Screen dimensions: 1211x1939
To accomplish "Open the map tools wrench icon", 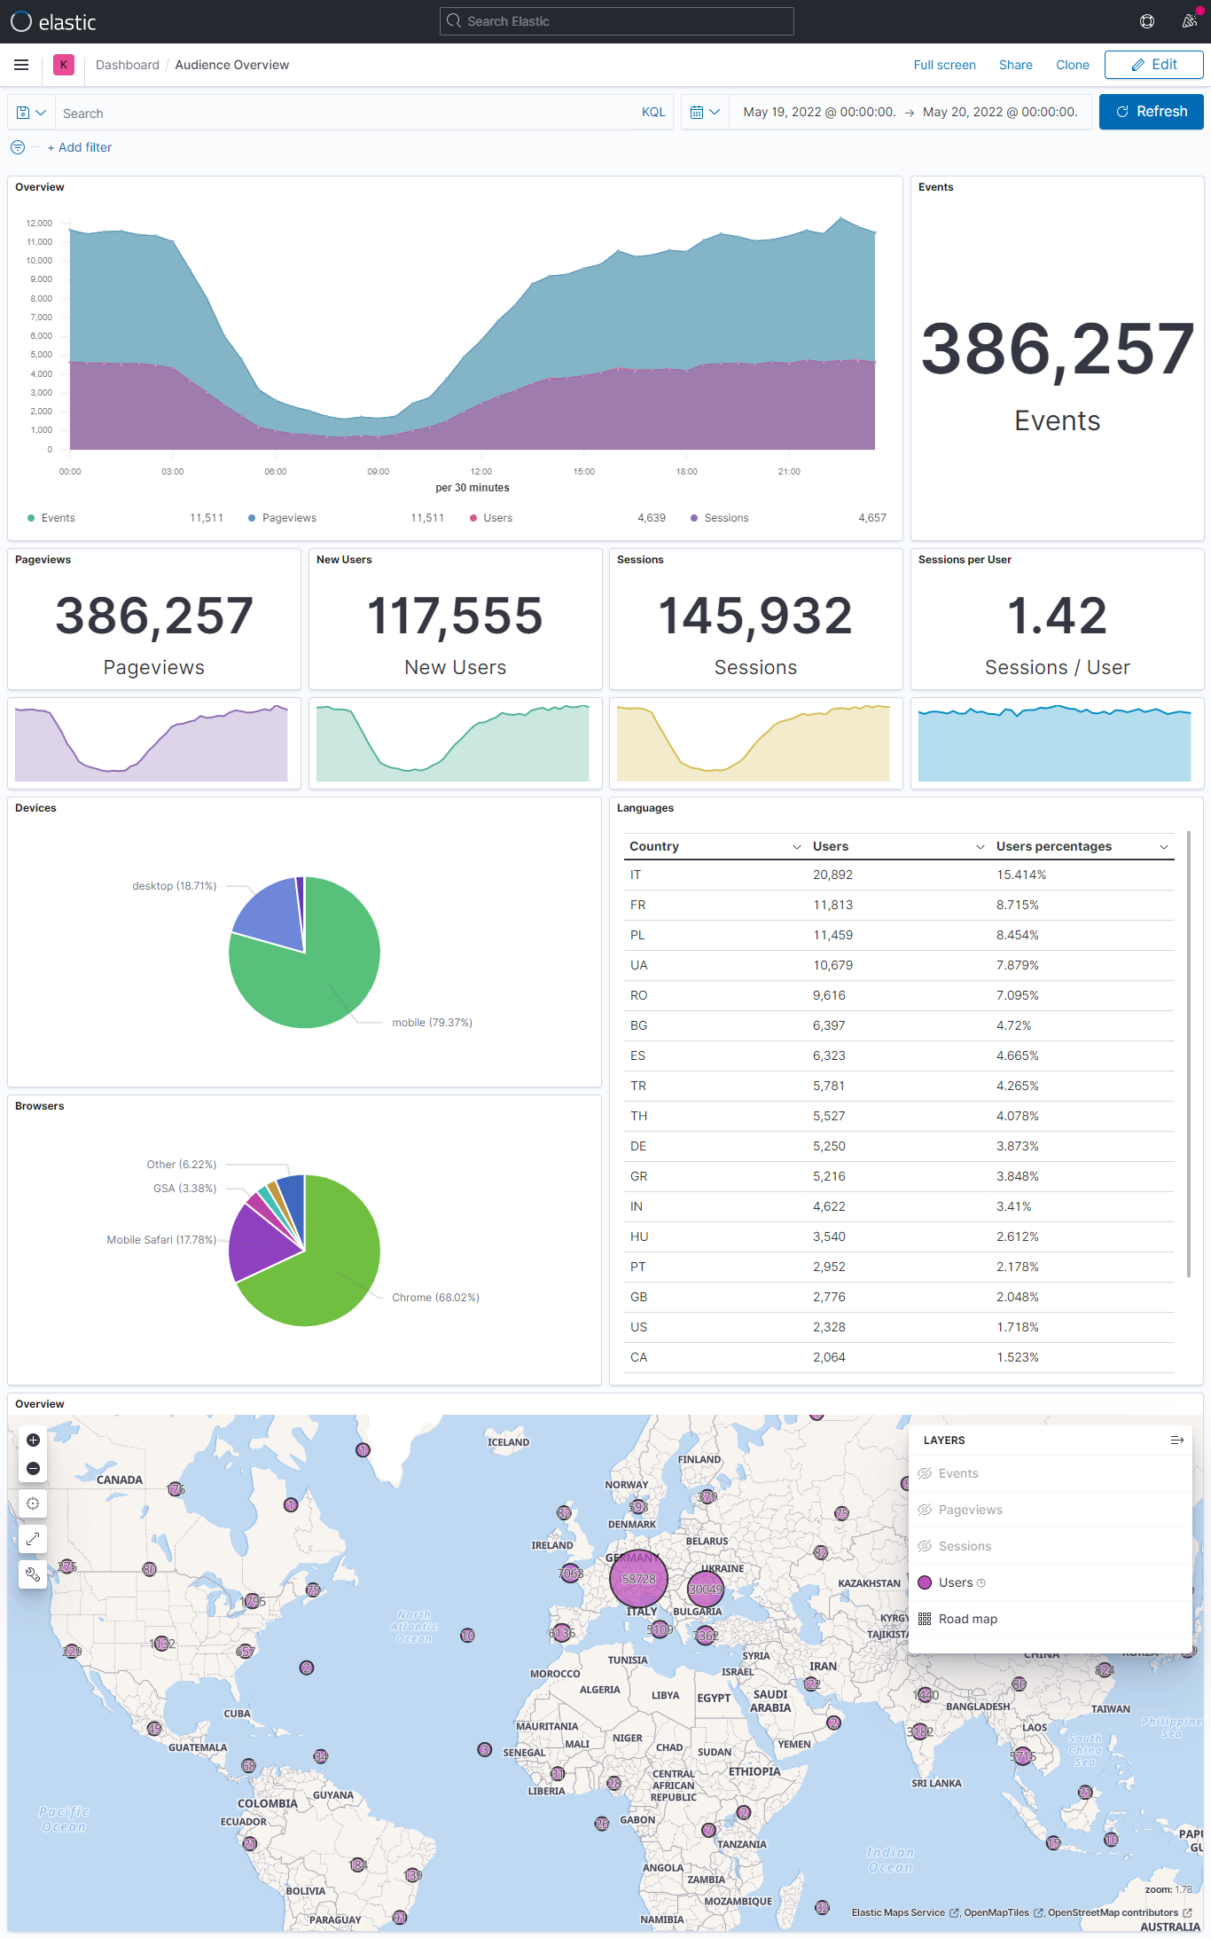I will (33, 1574).
